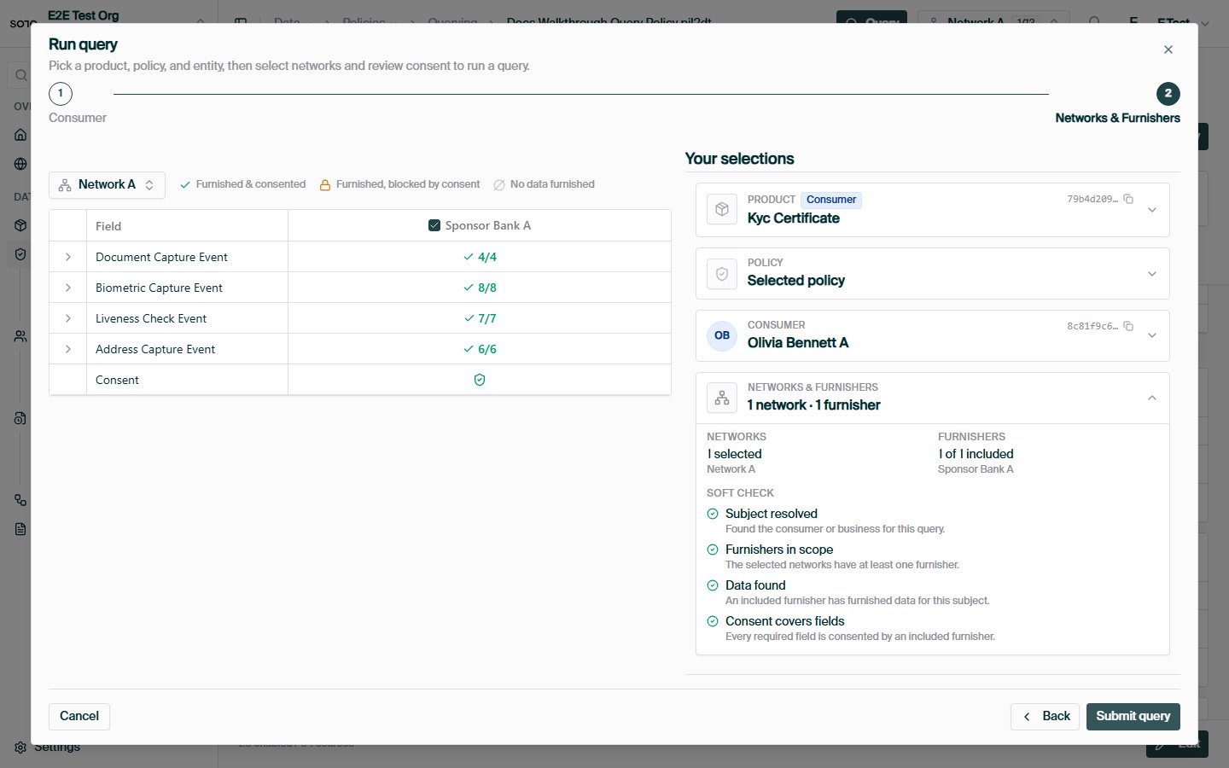
Task: Expand the Kyc Certificate product card
Action: [x=1151, y=210]
